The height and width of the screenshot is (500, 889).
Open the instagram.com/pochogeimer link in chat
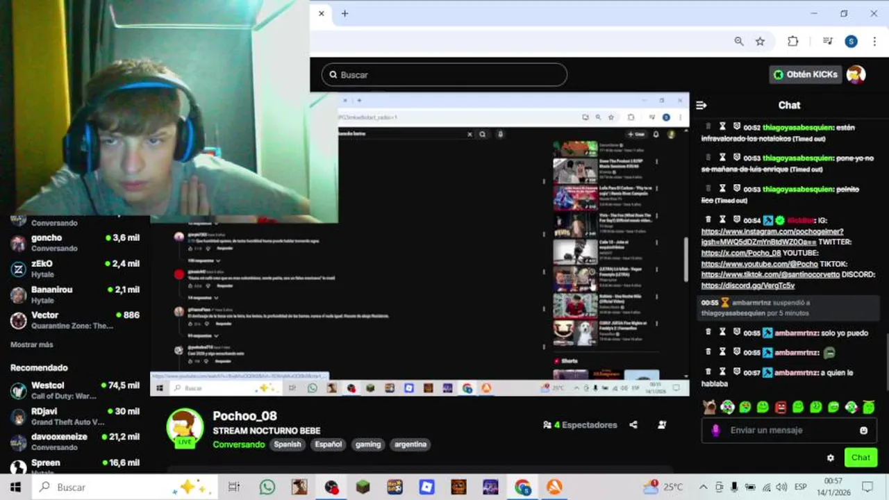click(x=772, y=236)
